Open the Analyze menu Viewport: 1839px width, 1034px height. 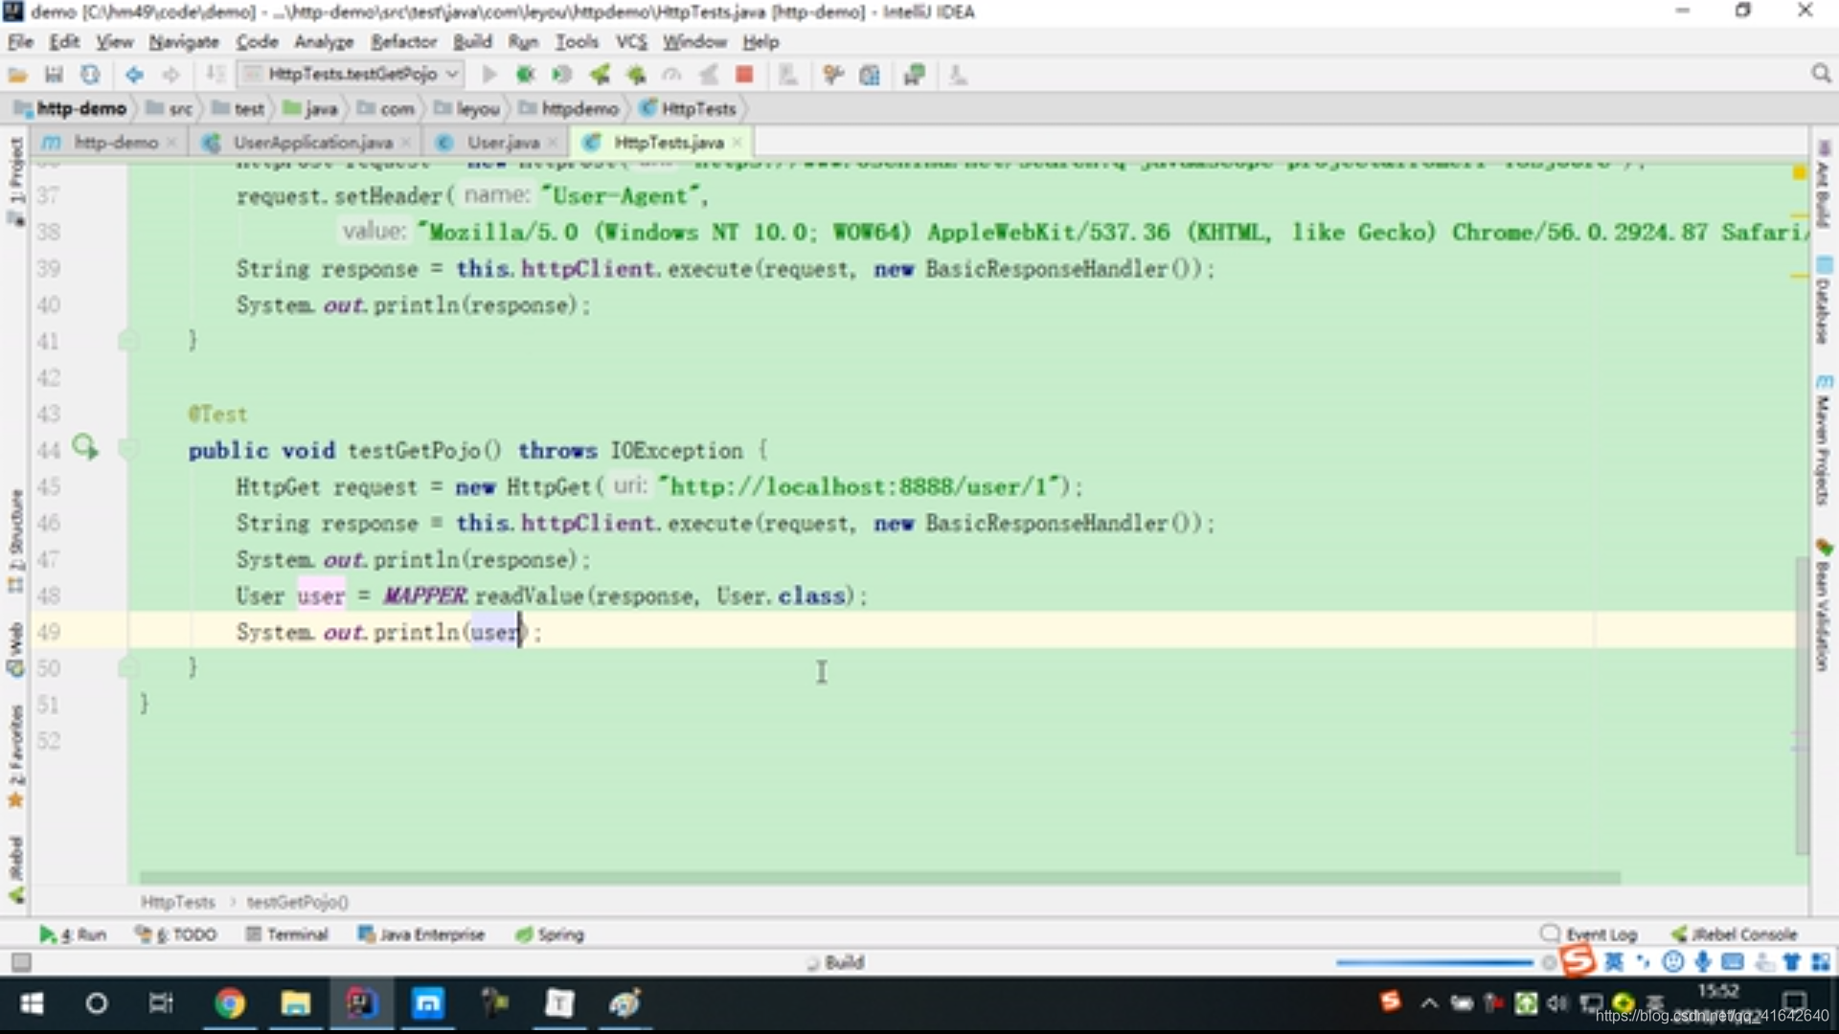pyautogui.click(x=324, y=42)
